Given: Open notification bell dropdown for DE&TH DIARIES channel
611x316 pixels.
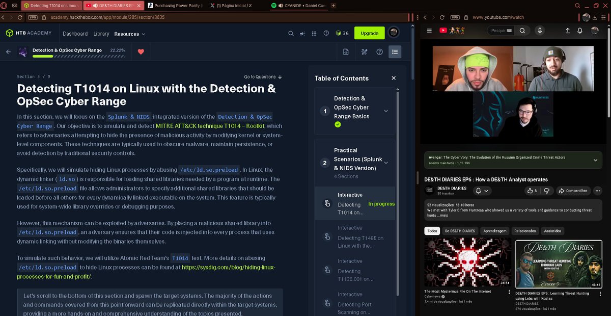Looking at the screenshot, I should coord(482,191).
